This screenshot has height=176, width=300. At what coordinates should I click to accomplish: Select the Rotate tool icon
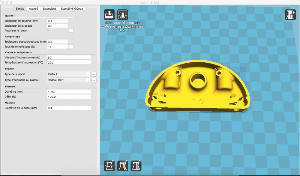[x=109, y=166]
